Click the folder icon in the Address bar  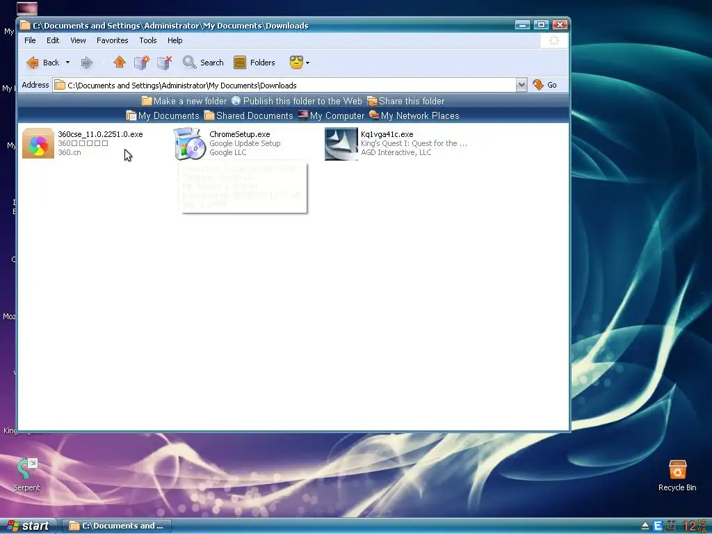click(x=60, y=86)
